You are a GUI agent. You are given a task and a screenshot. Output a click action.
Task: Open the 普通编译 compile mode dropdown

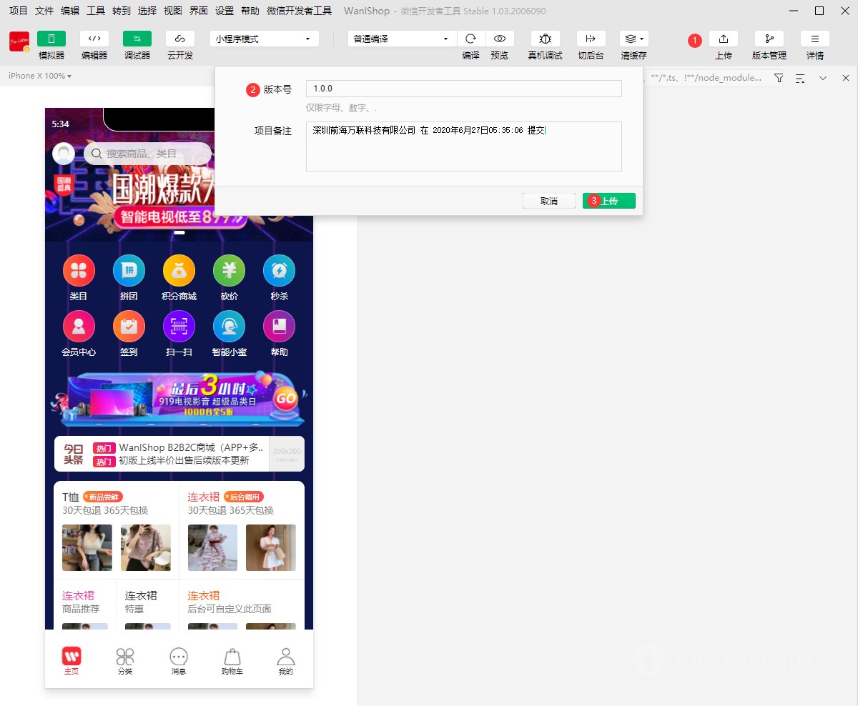(x=402, y=39)
